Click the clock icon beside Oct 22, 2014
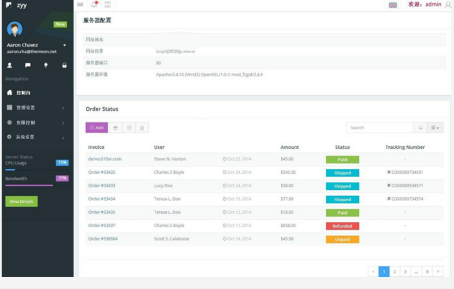The height and width of the screenshot is (289, 454). (x=224, y=159)
